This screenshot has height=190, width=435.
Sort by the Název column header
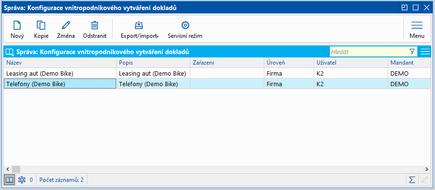(60, 63)
